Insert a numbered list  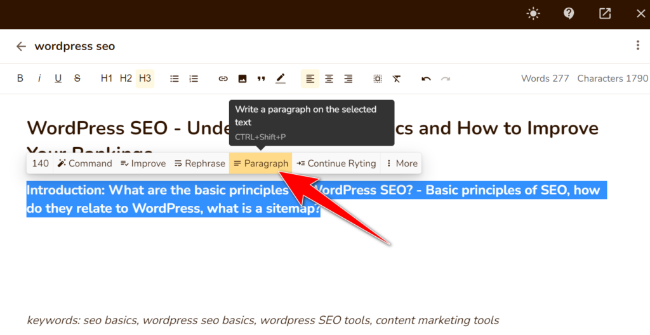pyautogui.click(x=194, y=79)
